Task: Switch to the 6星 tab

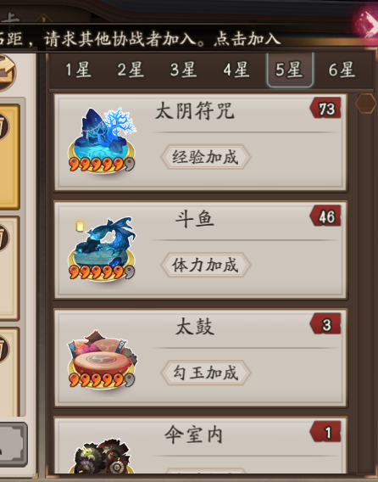Action: 342,70
